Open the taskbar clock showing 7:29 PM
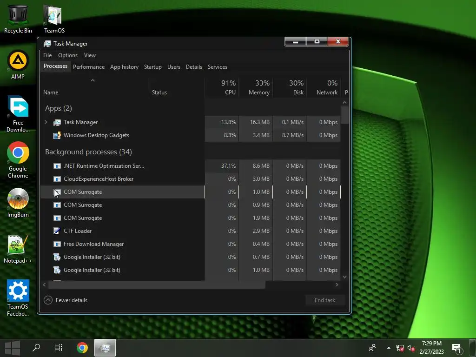Screen dimensions: 476x357 click(431, 348)
